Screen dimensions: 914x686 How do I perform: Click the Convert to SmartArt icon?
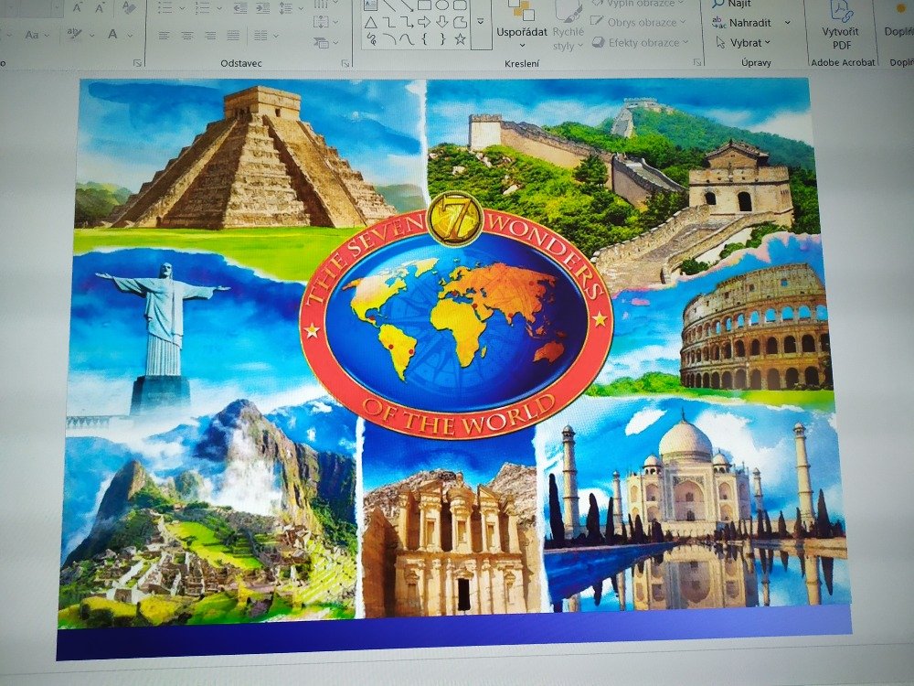click(321, 42)
